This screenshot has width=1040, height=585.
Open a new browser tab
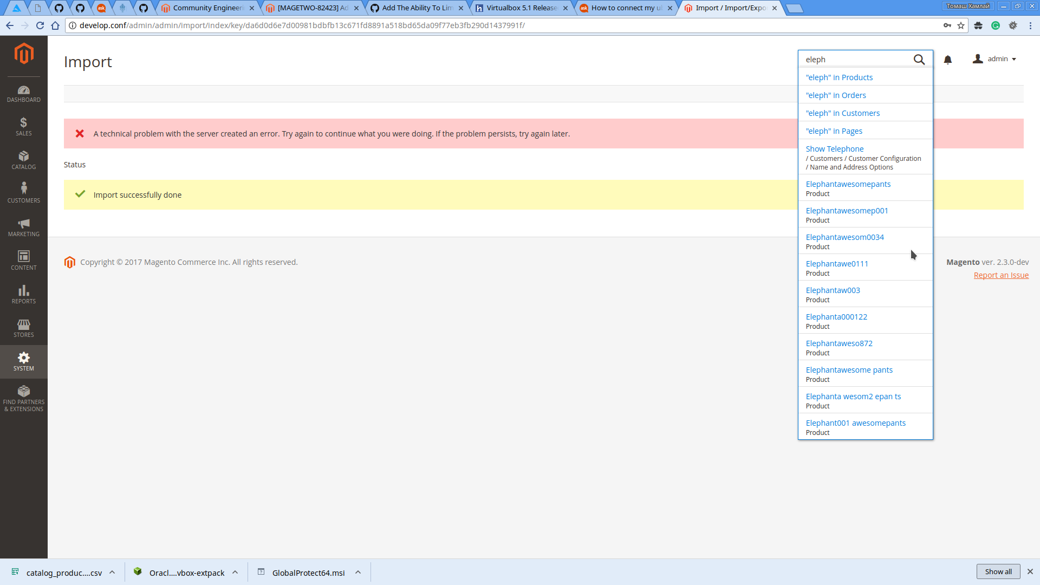click(794, 8)
